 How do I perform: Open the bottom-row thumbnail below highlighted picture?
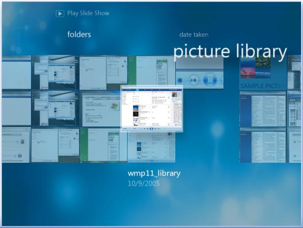[x=151, y=148]
